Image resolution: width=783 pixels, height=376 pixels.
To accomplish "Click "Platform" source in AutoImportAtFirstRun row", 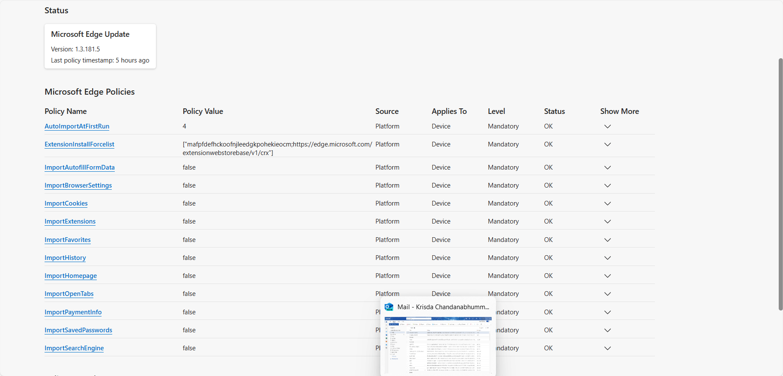I will coord(388,126).
